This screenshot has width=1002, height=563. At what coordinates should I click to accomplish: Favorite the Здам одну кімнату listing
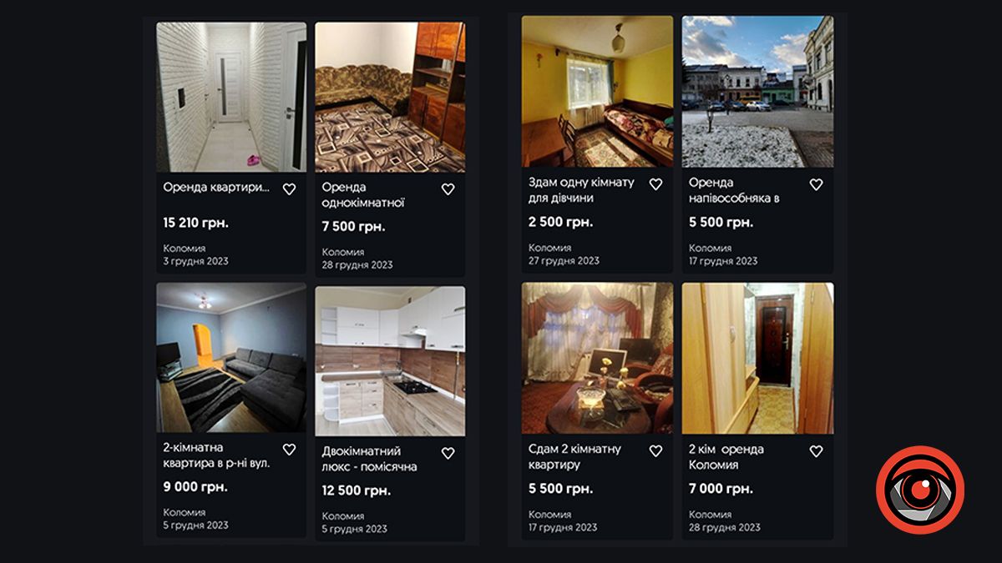point(655,184)
